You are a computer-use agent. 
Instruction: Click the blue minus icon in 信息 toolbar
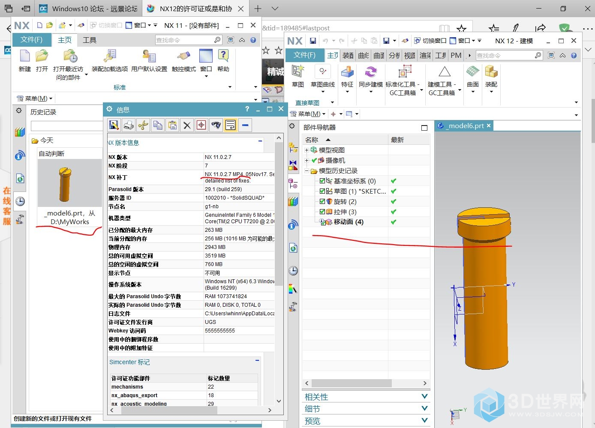click(x=245, y=125)
